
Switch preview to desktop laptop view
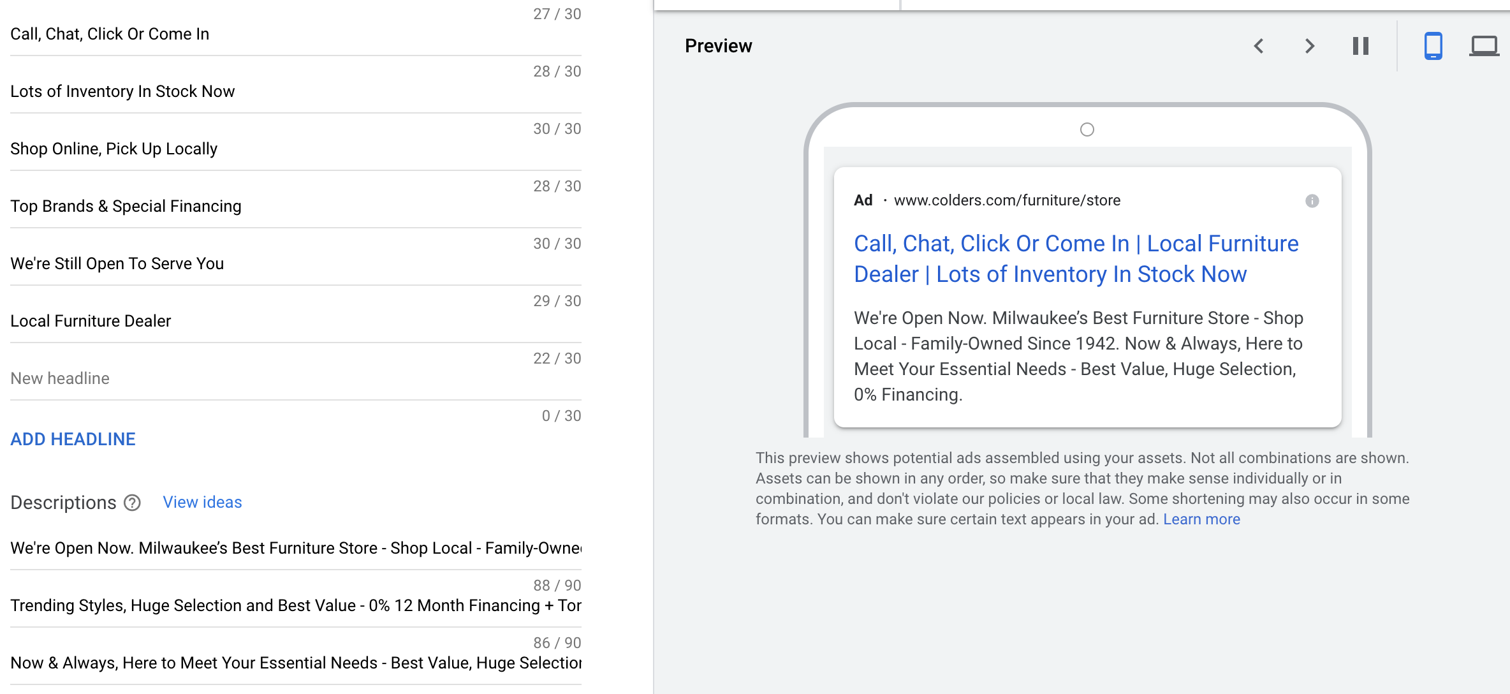pos(1484,46)
